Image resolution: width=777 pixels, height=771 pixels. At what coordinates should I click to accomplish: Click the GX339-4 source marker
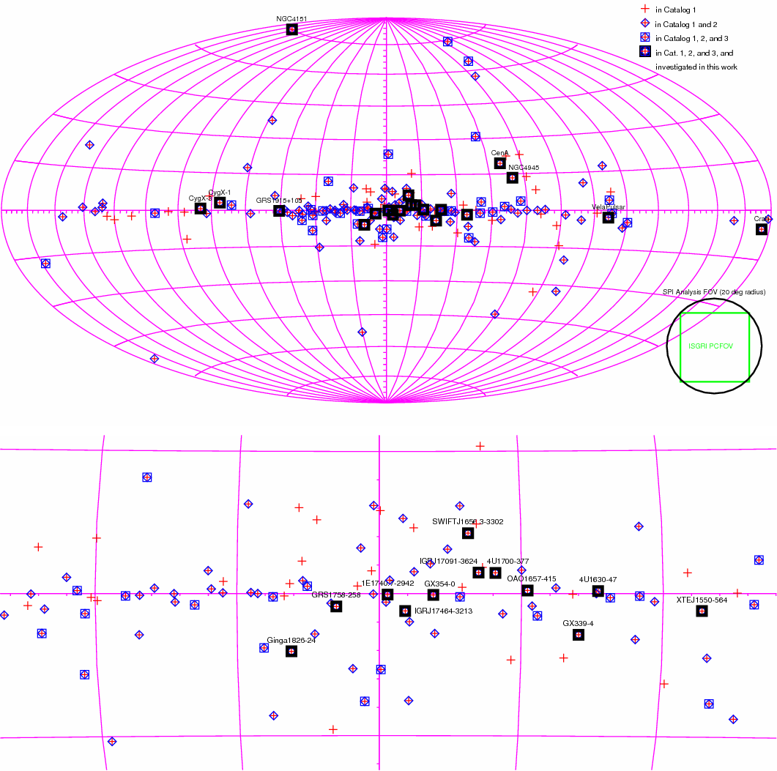click(578, 635)
